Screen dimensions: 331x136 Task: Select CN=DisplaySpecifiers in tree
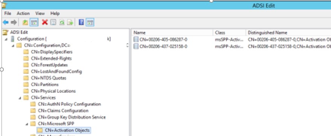(52, 52)
